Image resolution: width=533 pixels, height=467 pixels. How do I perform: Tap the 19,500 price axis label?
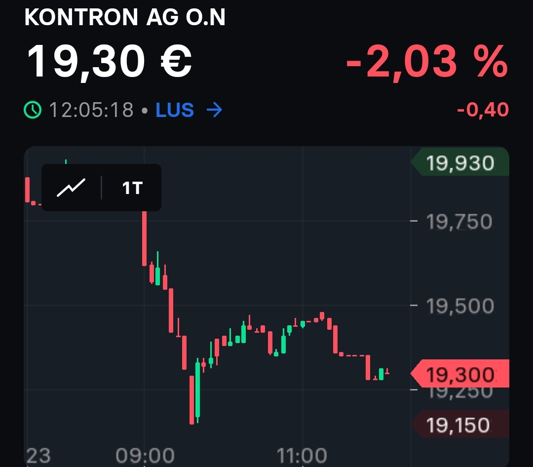tap(459, 307)
